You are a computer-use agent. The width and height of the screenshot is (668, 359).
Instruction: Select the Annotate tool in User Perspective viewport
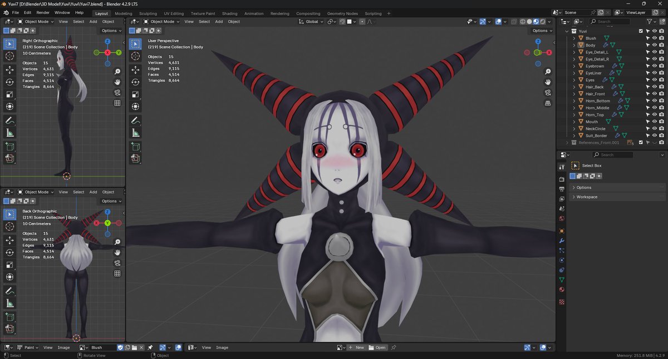135,120
